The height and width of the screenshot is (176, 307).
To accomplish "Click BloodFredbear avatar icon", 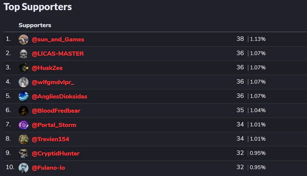I will point(23,111).
